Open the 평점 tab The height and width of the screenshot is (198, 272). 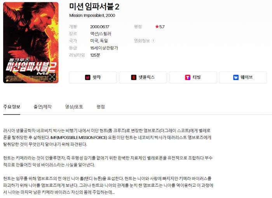tap(101, 107)
